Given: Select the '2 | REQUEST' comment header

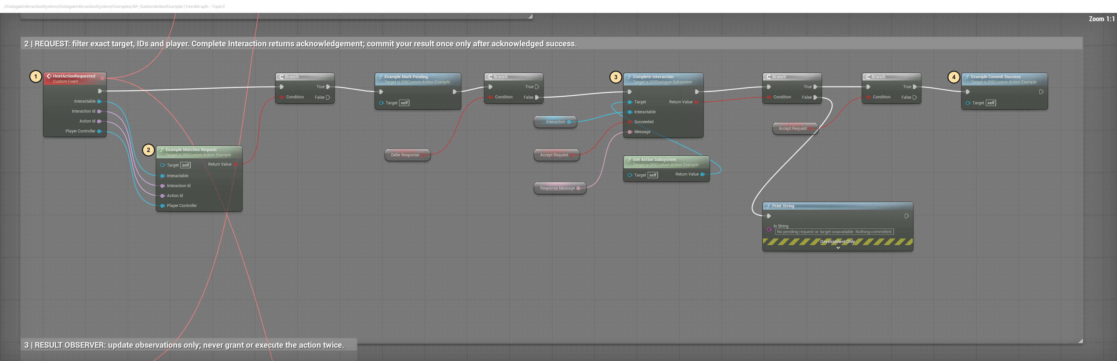Looking at the screenshot, I should (551, 44).
